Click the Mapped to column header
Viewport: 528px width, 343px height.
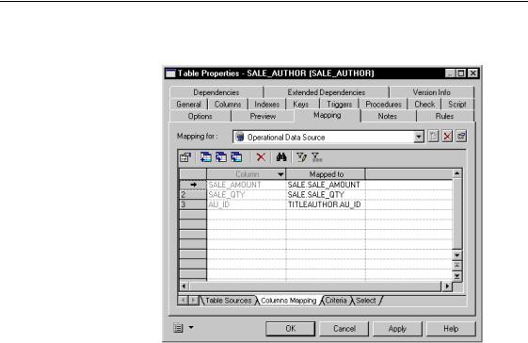(x=326, y=174)
